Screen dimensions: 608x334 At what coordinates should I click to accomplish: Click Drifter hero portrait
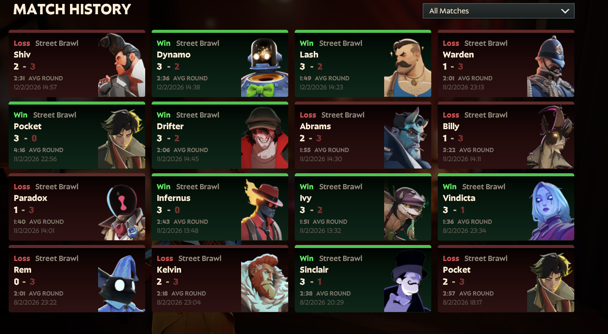264,137
